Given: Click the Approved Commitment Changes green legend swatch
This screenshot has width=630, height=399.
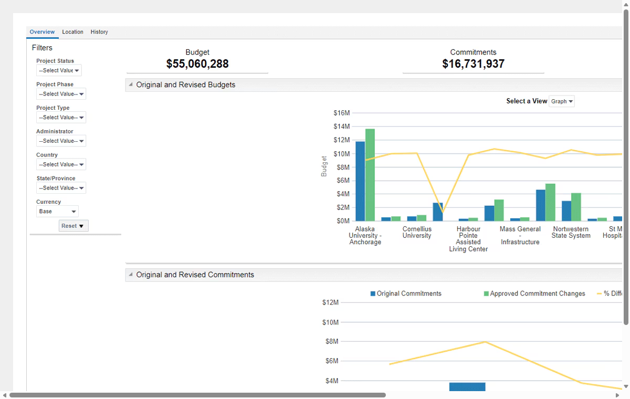Looking at the screenshot, I should (x=487, y=294).
